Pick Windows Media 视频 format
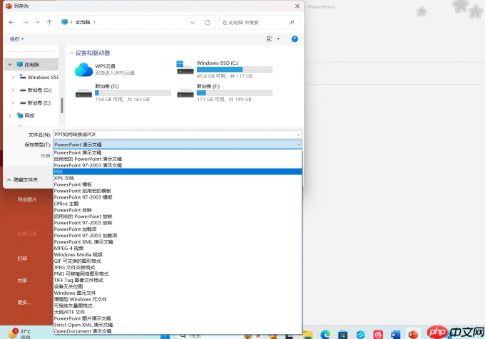485x339 pixels. tap(178, 255)
